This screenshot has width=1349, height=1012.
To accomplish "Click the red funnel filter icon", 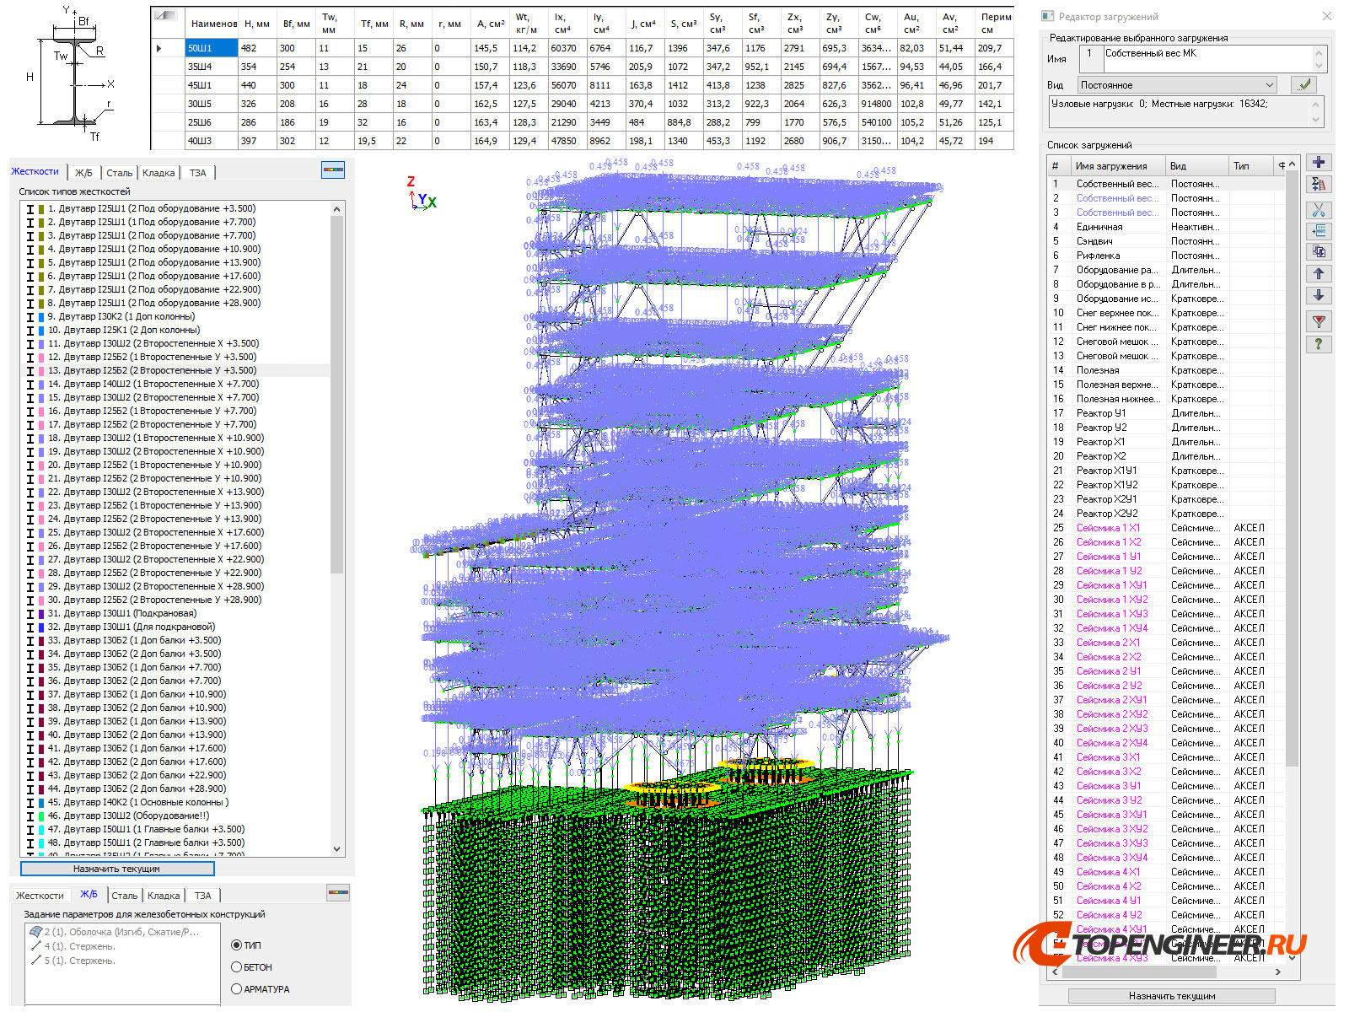I will [x=1319, y=321].
